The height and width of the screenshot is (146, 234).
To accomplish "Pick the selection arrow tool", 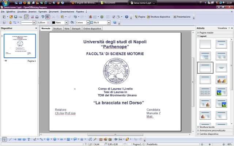I will pyautogui.click(x=4, y=139).
